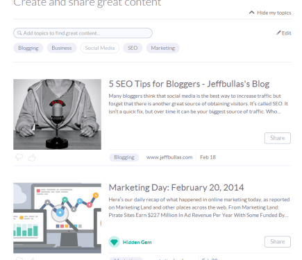
Task: Click the magnifier icon in topic search
Action: coord(19,33)
